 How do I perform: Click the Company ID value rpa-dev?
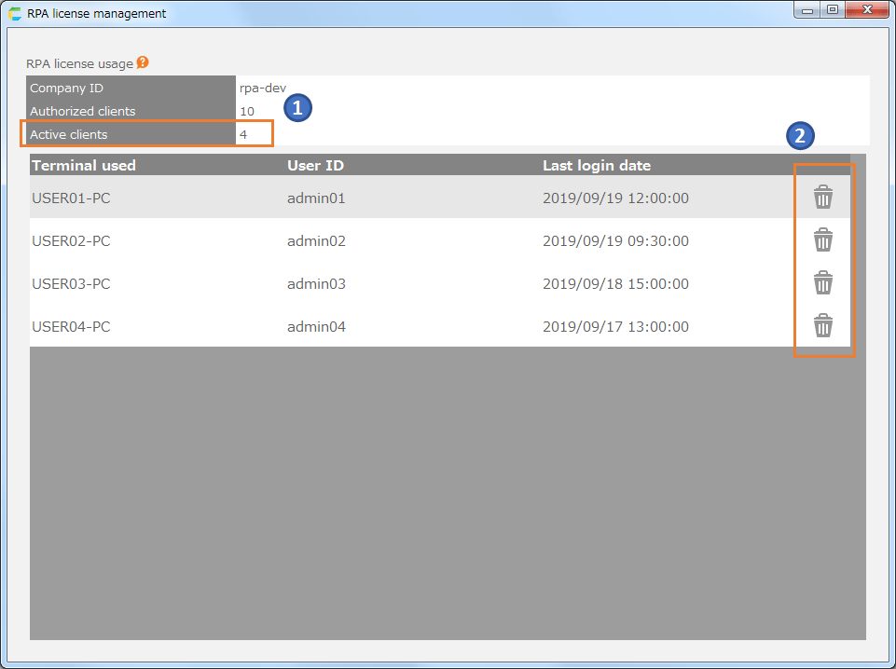click(x=256, y=88)
